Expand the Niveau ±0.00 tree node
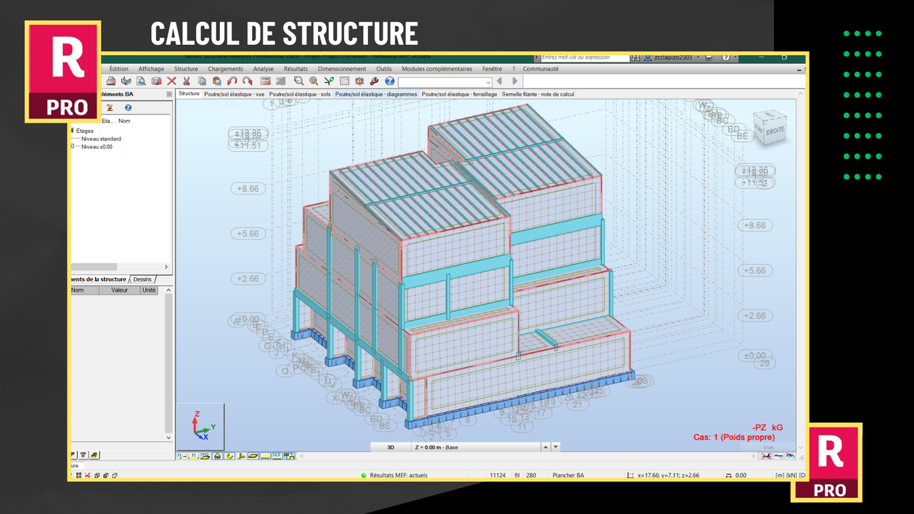Screen dimensions: 914x514 pyautogui.click(x=72, y=147)
